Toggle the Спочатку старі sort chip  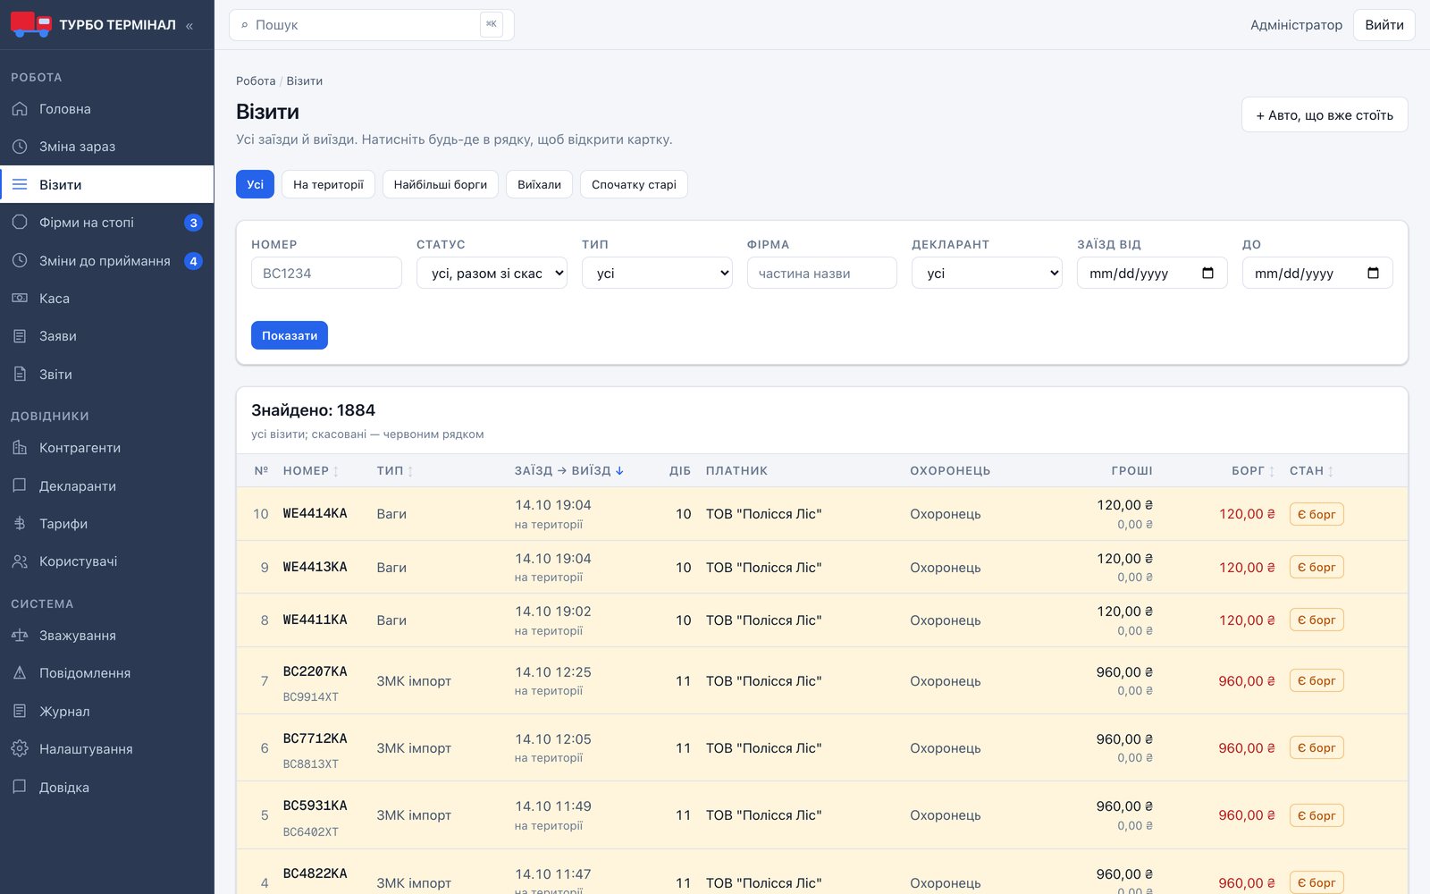tap(634, 184)
